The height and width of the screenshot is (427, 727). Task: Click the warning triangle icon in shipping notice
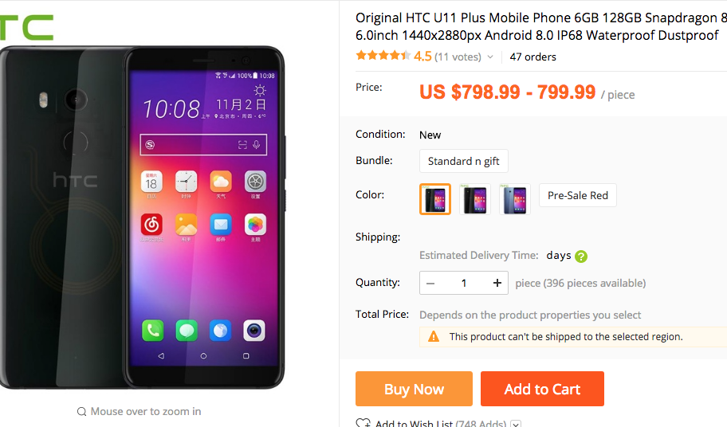pos(434,337)
